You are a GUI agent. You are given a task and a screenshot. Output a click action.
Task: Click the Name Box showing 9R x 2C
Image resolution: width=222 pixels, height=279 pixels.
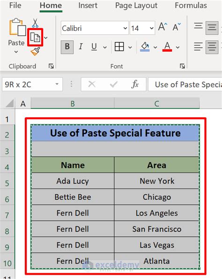tap(32, 84)
